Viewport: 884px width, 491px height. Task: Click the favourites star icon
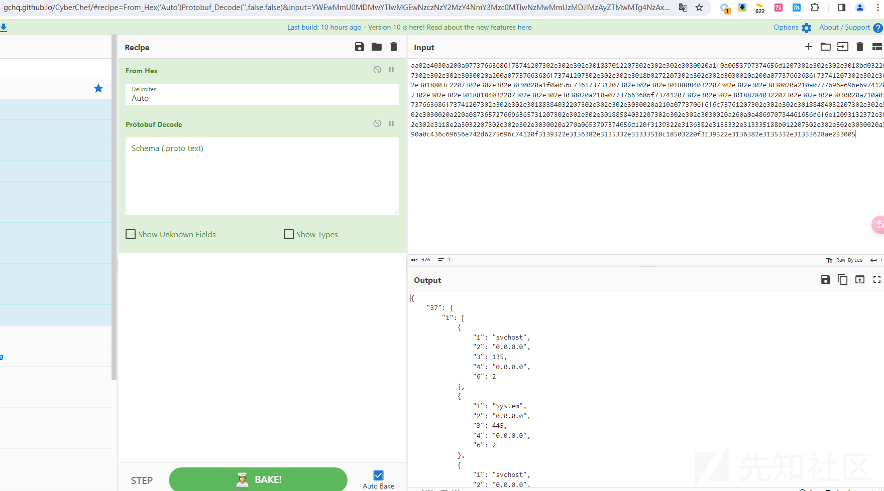[98, 88]
